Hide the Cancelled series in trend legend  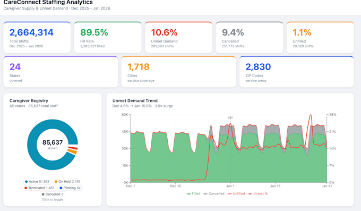tap(214, 193)
